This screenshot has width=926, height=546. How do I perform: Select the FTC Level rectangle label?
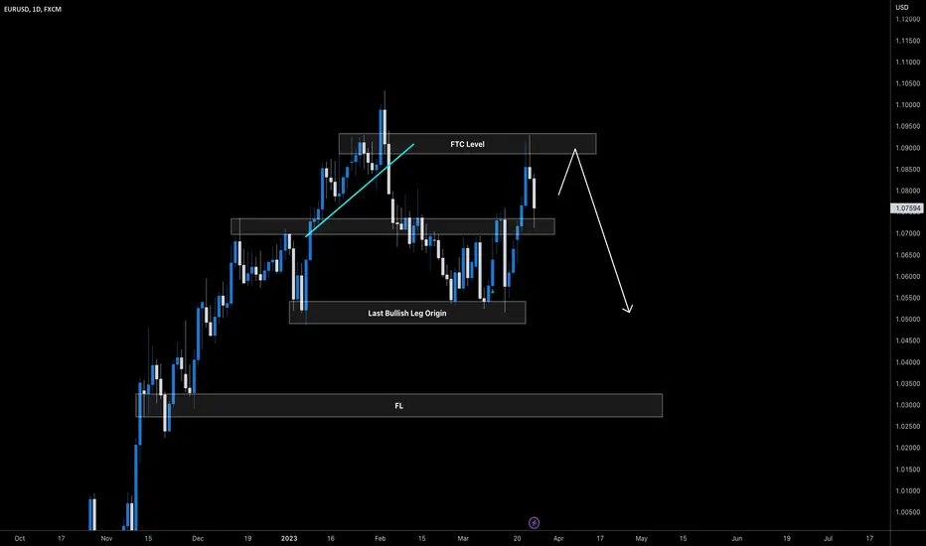pos(467,144)
